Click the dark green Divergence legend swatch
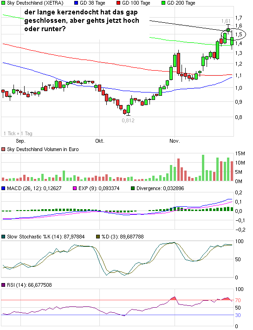Viewport: 253px width, 330px height. 133,188
